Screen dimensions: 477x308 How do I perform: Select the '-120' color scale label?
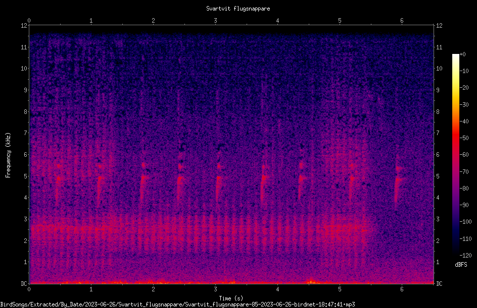(466, 256)
